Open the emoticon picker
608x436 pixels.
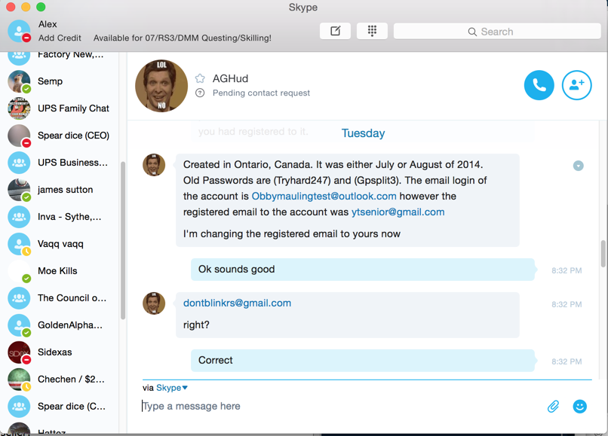579,406
